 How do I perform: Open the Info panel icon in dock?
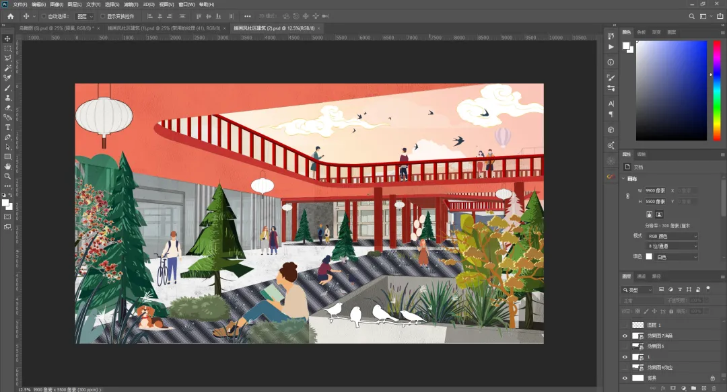pyautogui.click(x=611, y=62)
